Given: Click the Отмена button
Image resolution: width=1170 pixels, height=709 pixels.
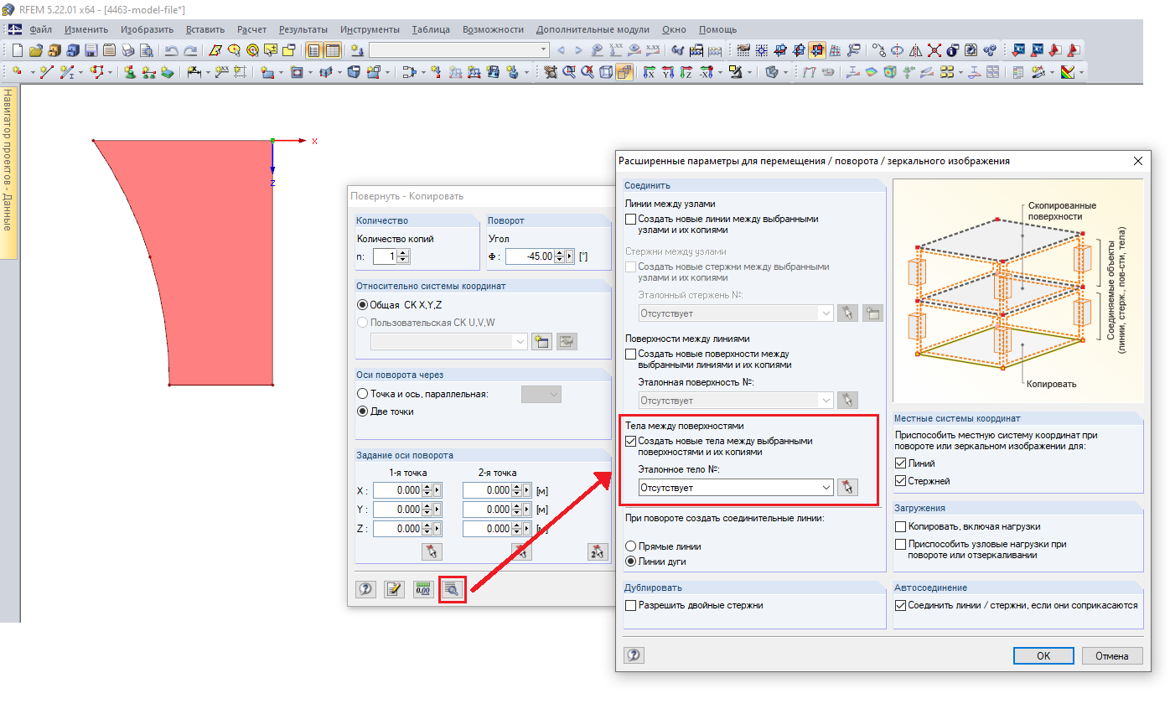Looking at the screenshot, I should click(1112, 655).
